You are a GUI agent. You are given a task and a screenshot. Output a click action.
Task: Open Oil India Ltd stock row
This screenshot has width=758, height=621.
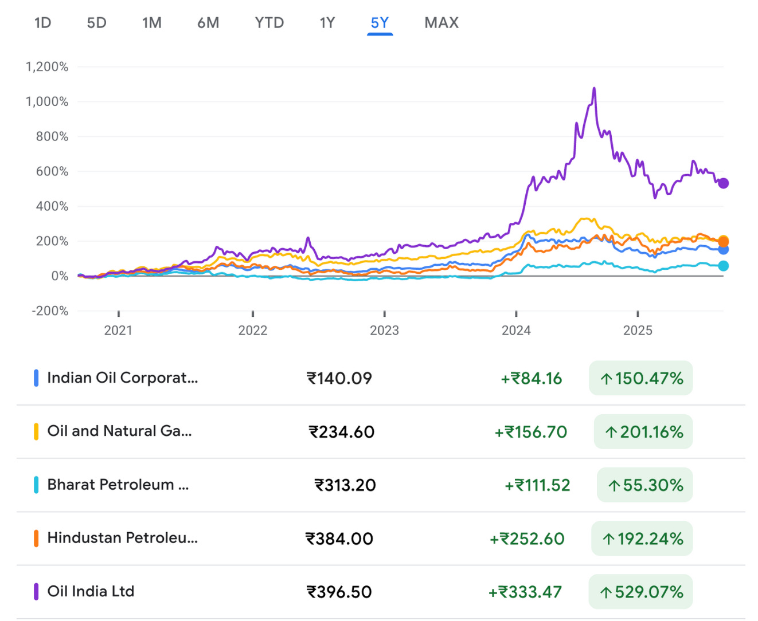pos(381,592)
